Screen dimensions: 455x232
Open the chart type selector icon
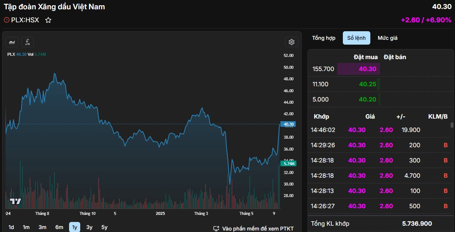coord(12,42)
